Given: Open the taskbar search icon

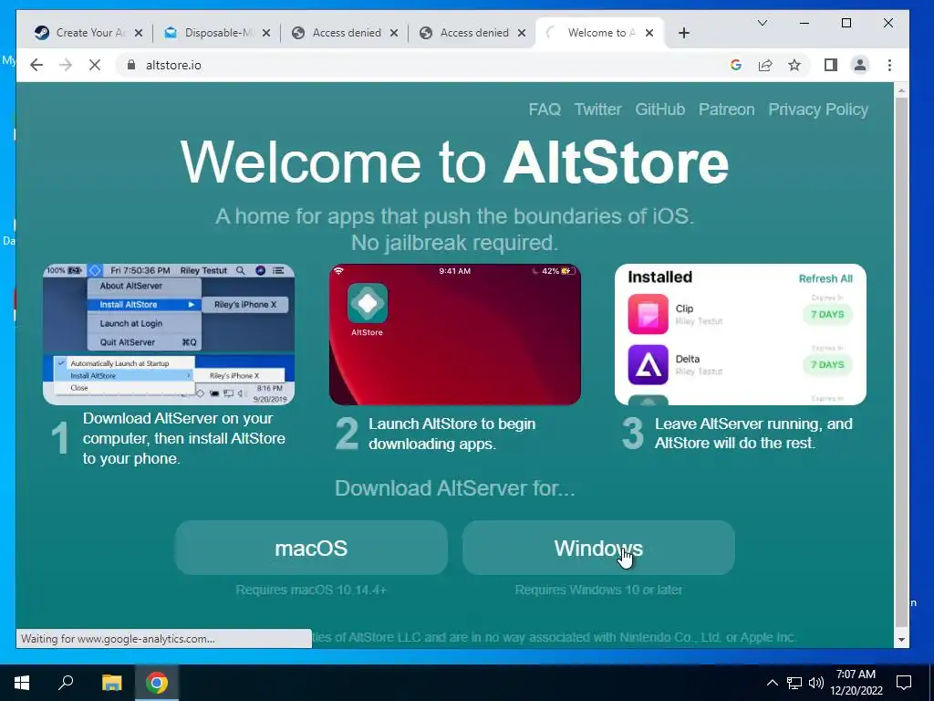Looking at the screenshot, I should click(x=66, y=683).
